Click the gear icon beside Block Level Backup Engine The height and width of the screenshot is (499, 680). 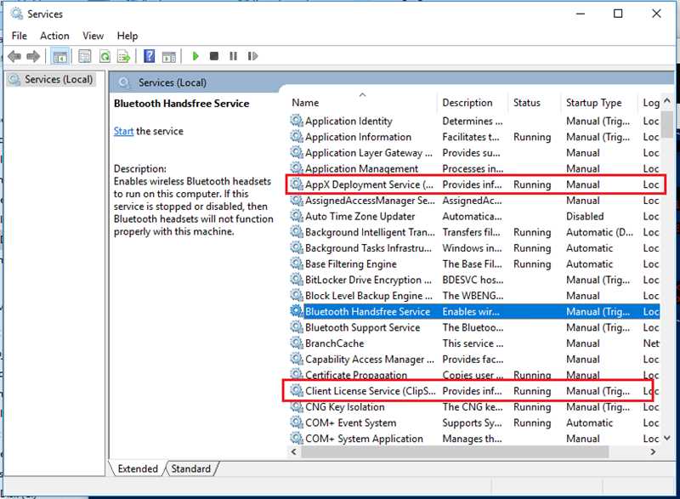click(x=297, y=295)
